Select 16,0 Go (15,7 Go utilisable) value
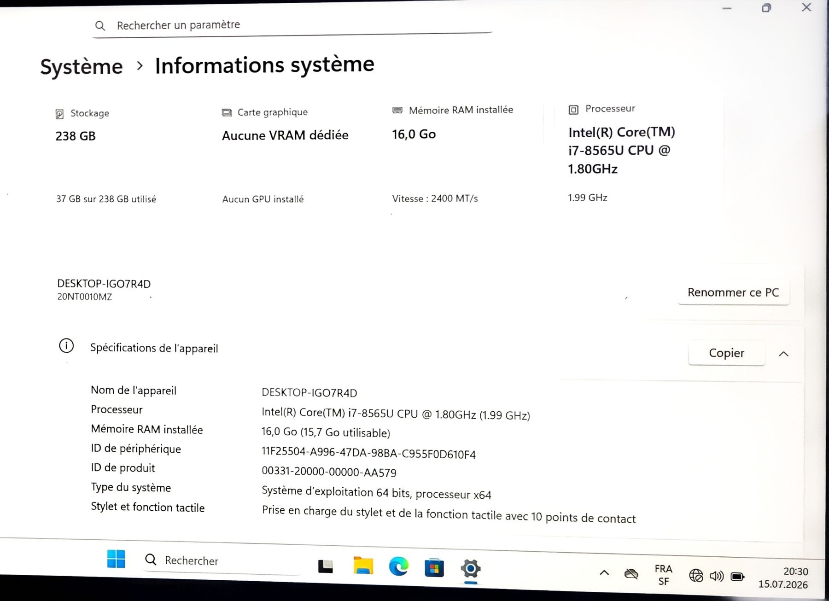Image resolution: width=829 pixels, height=601 pixels. tap(326, 432)
